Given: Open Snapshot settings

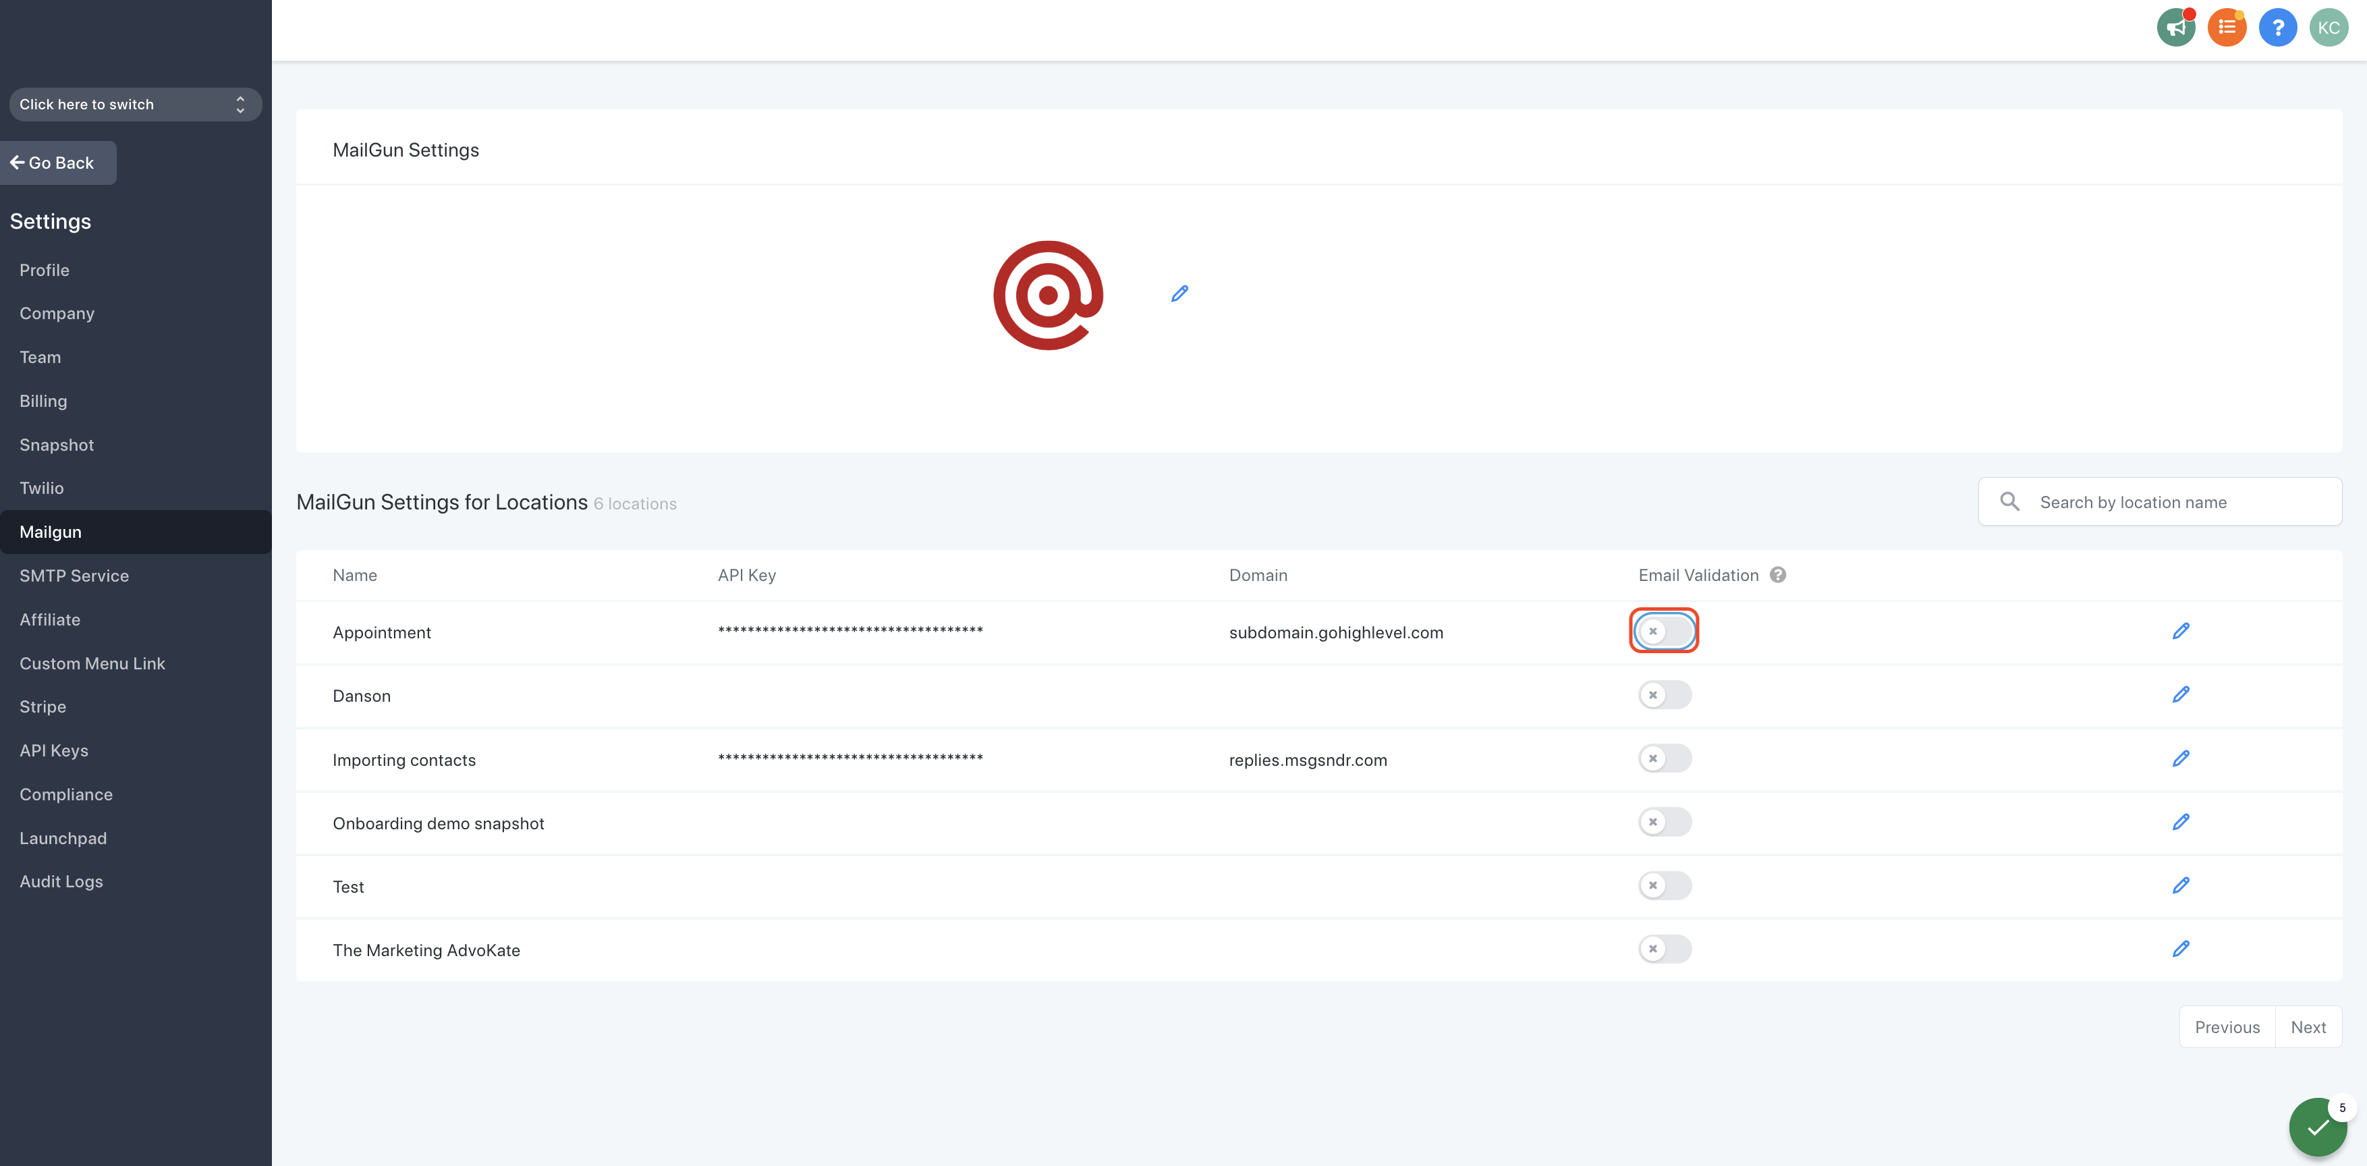Looking at the screenshot, I should 57,445.
